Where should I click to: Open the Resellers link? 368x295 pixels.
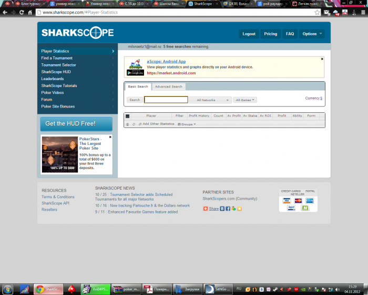pos(49,210)
